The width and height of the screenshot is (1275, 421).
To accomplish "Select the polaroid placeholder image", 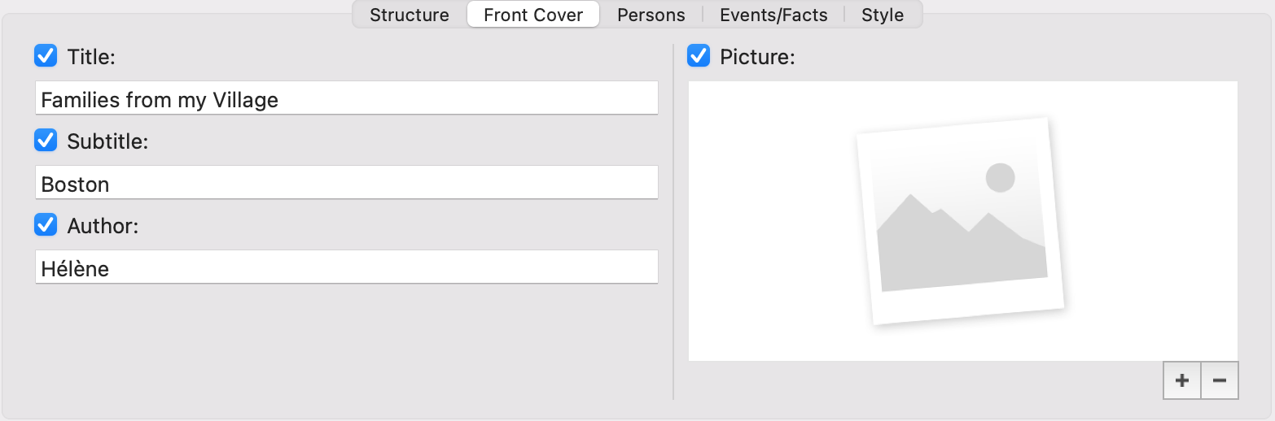I will click(962, 221).
